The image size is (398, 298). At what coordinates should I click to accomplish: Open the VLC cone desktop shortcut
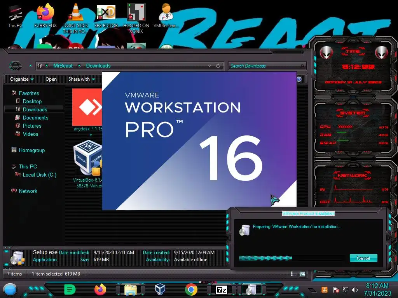(76, 18)
